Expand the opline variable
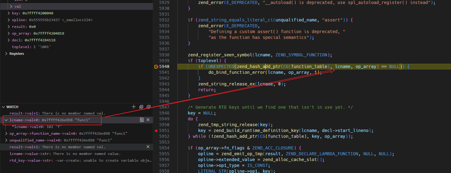Viewport: 451px width, 173px height. pos(9,20)
